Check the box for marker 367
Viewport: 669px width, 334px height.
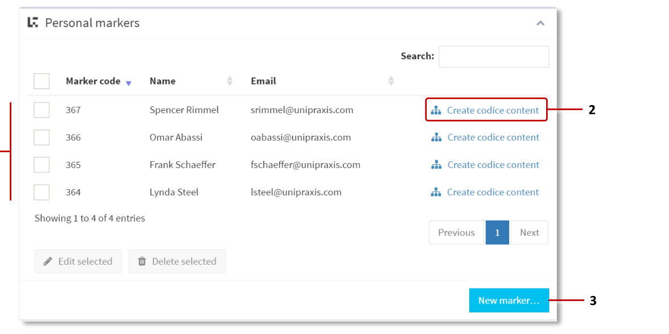click(x=42, y=110)
